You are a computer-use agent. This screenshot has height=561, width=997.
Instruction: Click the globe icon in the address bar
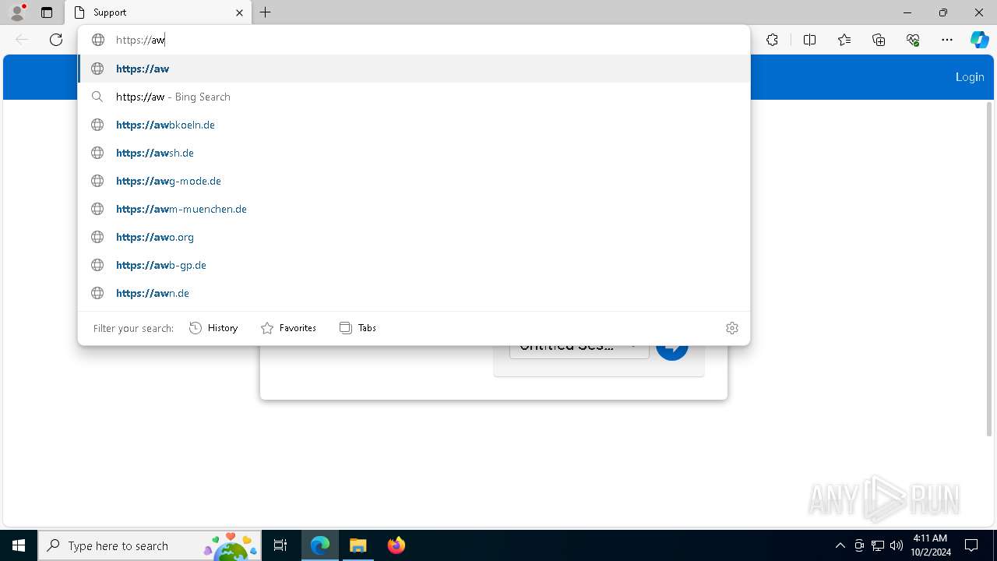[97, 40]
